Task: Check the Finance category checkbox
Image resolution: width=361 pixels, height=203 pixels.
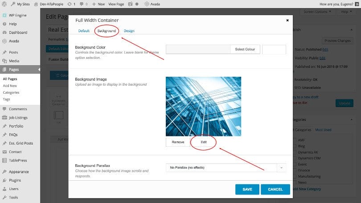Action: (295, 170)
